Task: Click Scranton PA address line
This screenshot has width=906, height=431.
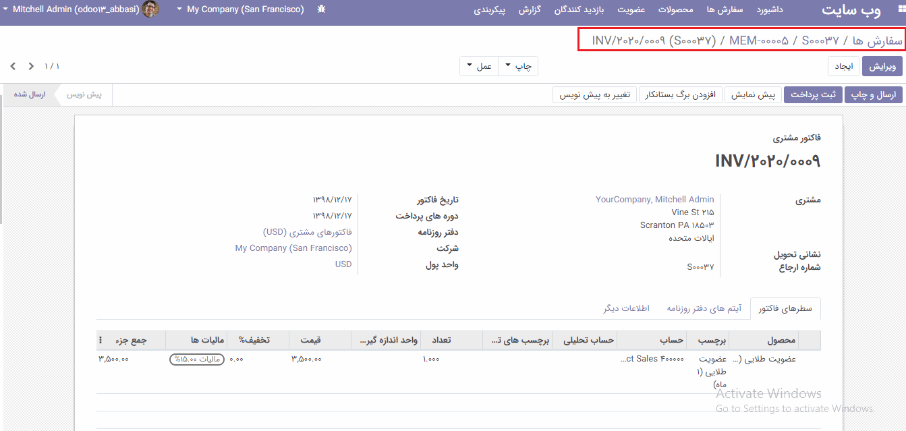Action: [x=677, y=225]
